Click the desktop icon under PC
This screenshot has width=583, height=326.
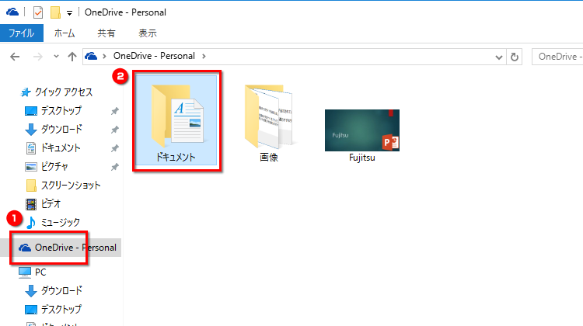click(31, 309)
